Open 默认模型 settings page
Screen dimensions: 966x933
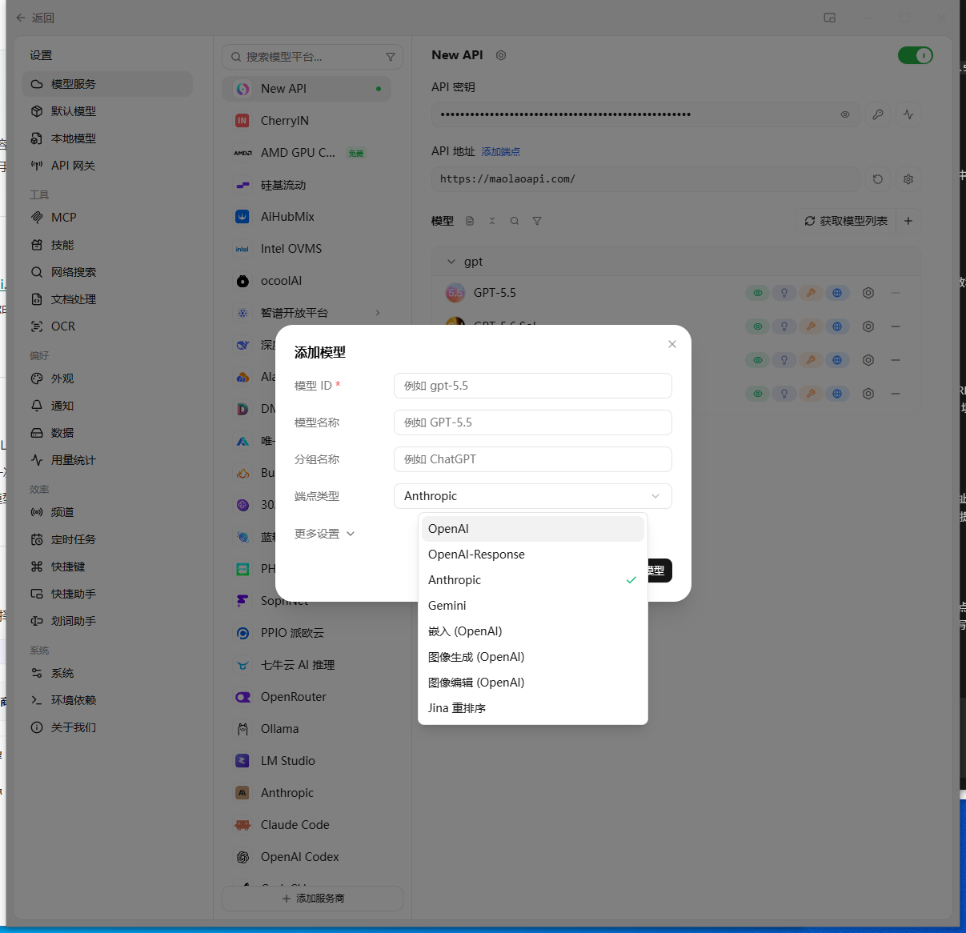click(107, 111)
